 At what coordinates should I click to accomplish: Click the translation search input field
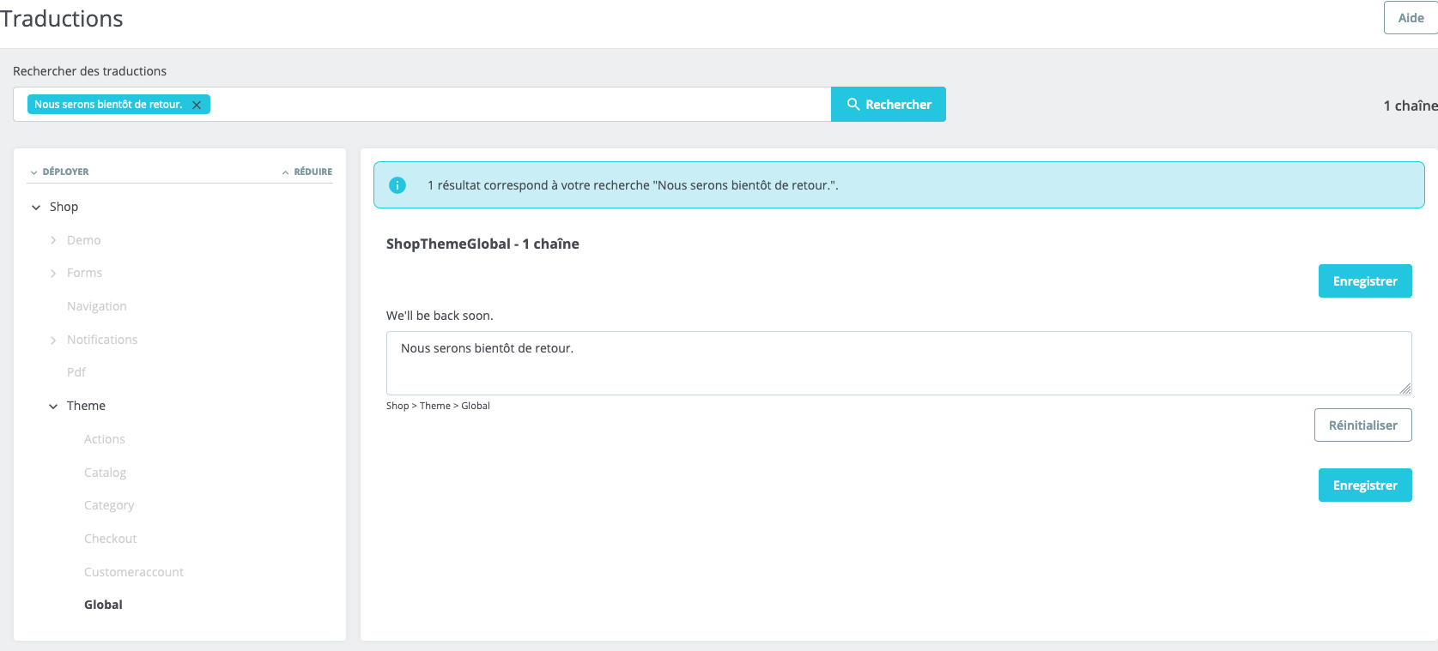pos(519,105)
